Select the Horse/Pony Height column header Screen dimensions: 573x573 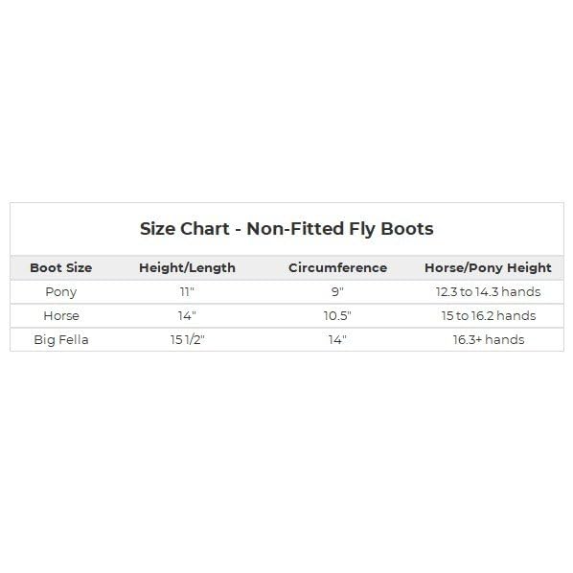pyautogui.click(x=489, y=268)
